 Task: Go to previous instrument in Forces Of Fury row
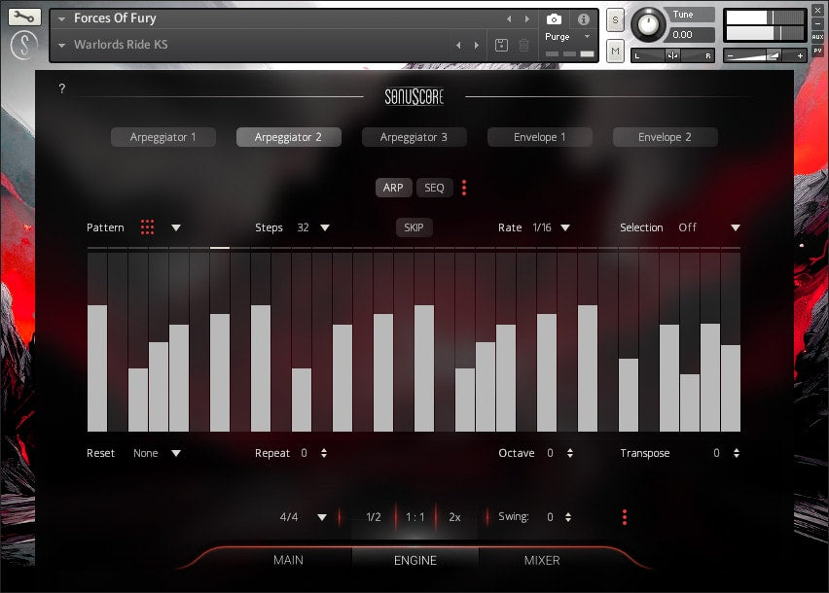[x=509, y=19]
